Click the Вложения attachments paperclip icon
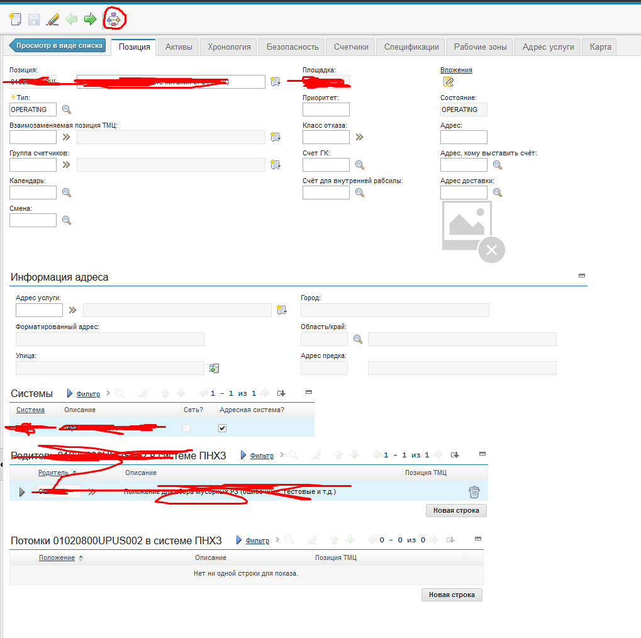The width and height of the screenshot is (641, 638). [449, 82]
